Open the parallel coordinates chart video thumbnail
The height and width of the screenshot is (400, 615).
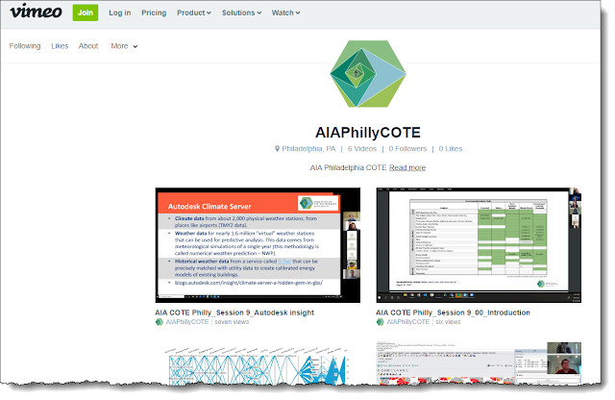(258, 363)
